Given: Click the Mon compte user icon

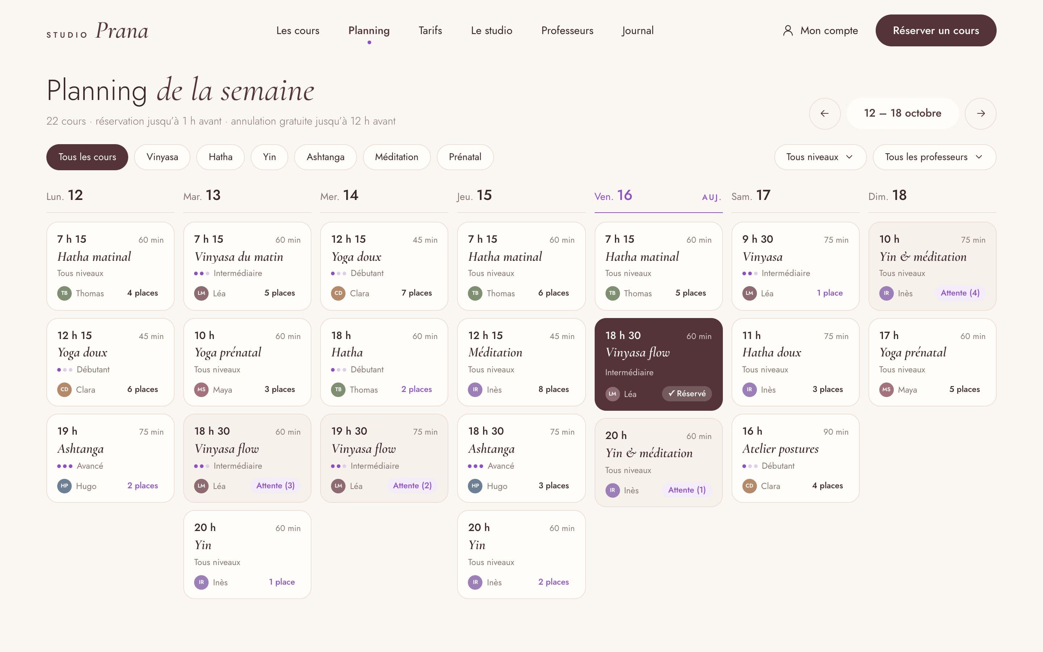Looking at the screenshot, I should (787, 31).
